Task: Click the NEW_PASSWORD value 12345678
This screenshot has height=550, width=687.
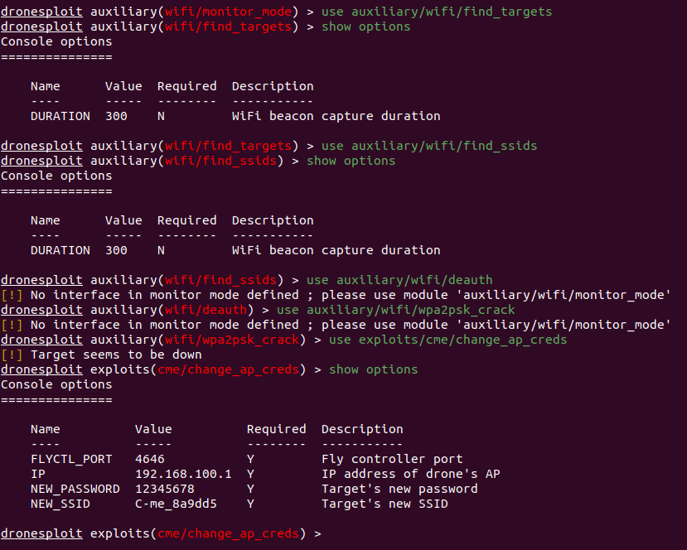Action: (165, 489)
